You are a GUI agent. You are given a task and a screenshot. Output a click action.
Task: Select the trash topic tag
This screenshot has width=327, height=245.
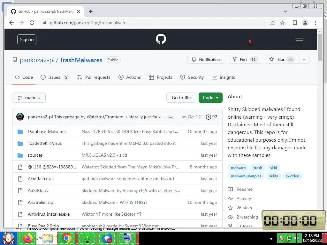pyautogui.click(x=258, y=168)
